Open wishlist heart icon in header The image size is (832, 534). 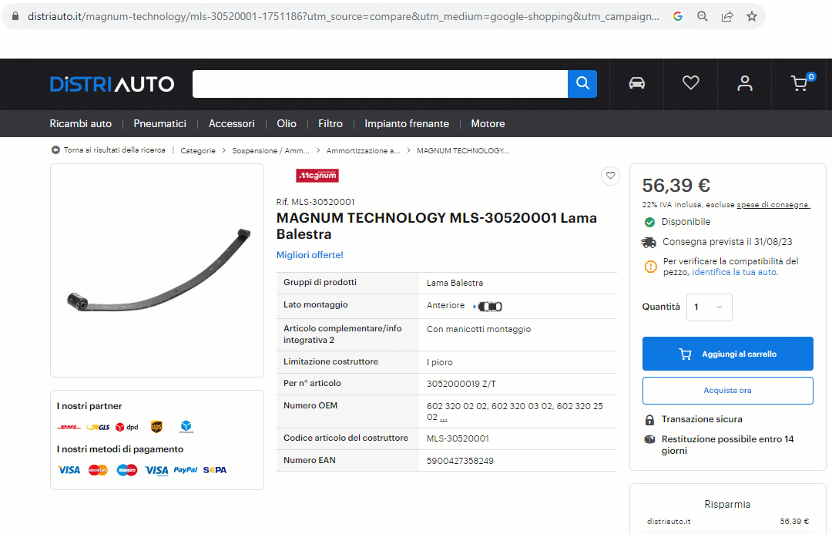[690, 83]
